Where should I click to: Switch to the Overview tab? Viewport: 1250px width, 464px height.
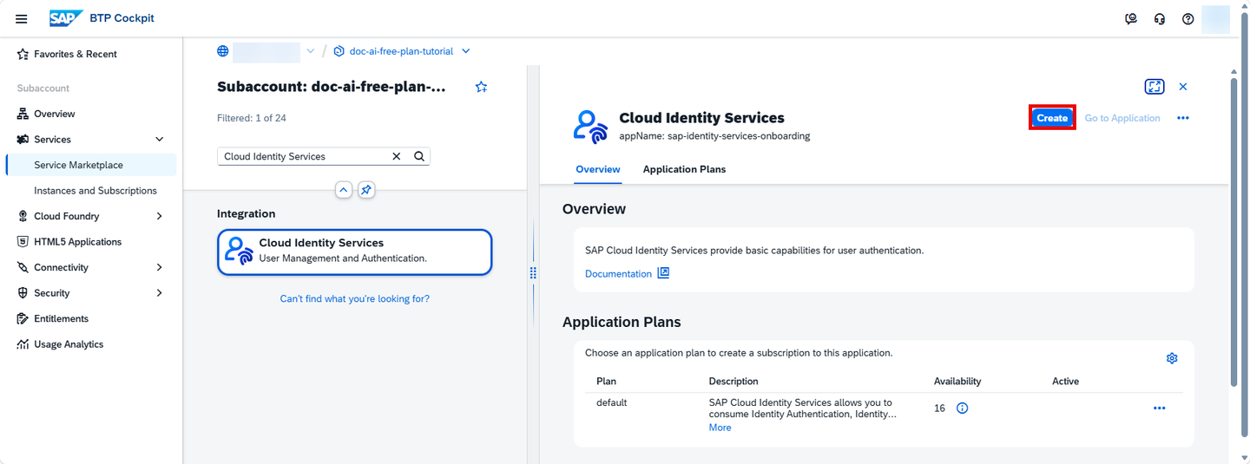(598, 169)
